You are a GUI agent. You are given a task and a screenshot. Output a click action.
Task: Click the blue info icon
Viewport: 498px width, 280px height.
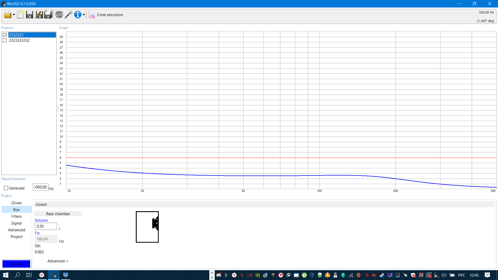pos(78,15)
